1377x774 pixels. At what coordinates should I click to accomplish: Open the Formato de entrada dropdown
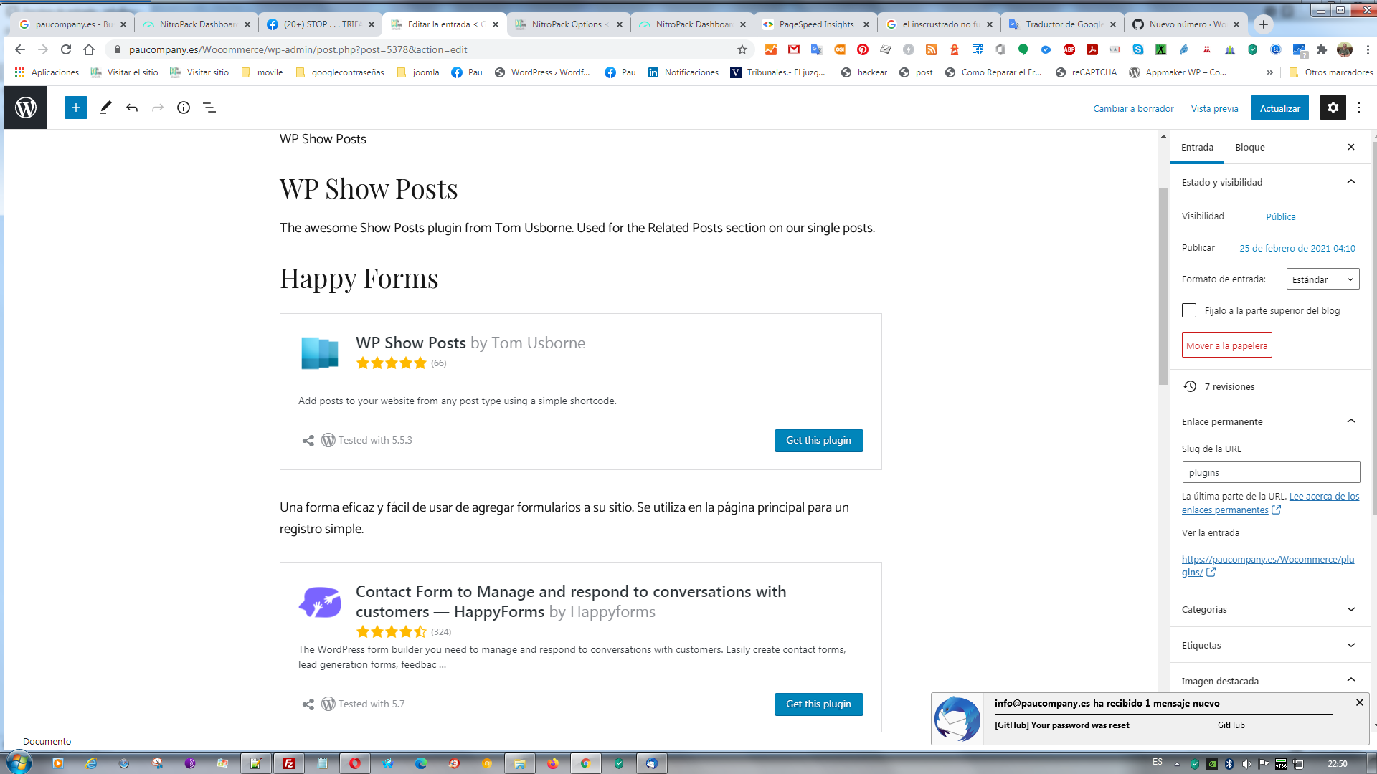coord(1322,279)
